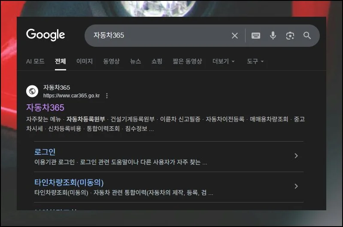Select the 동영상 tab

(x=111, y=61)
